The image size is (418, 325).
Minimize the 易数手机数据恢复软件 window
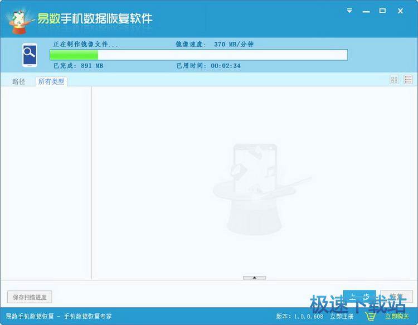(x=366, y=12)
